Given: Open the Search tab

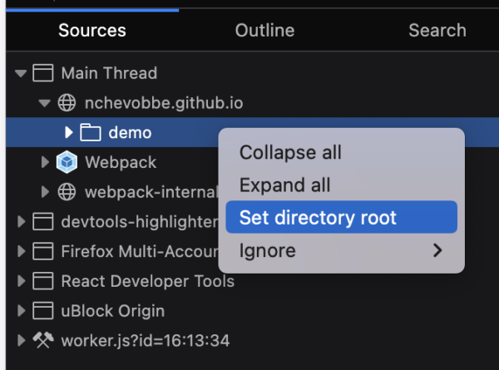Looking at the screenshot, I should tap(437, 31).
